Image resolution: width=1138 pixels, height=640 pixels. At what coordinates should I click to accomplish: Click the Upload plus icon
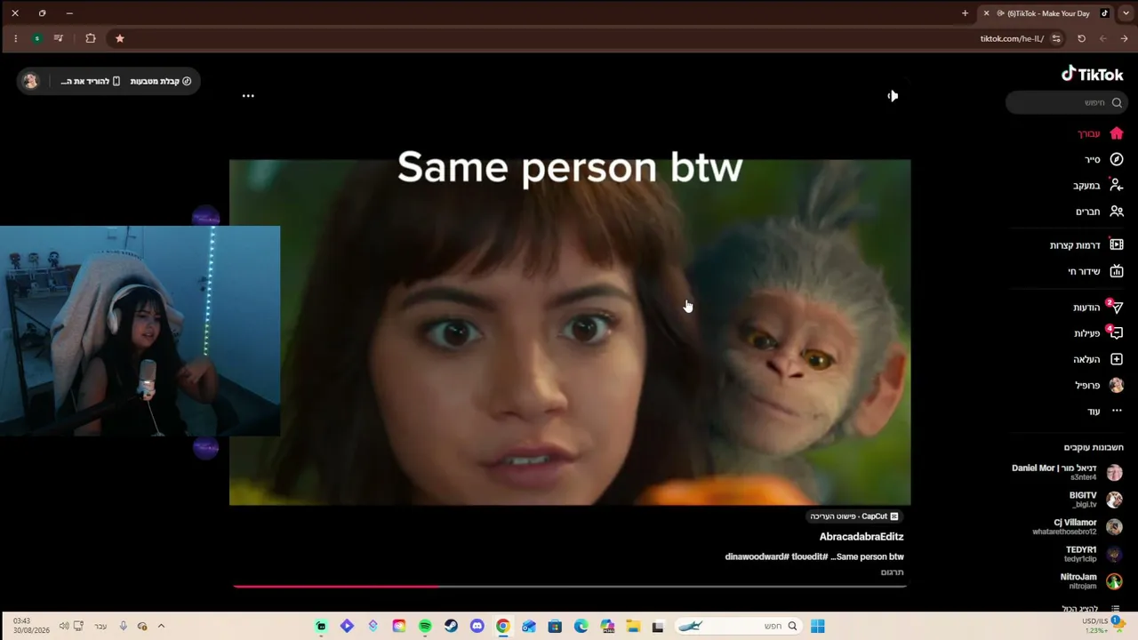click(x=1117, y=359)
